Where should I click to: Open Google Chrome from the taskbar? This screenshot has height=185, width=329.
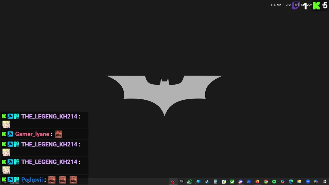(x=266, y=182)
